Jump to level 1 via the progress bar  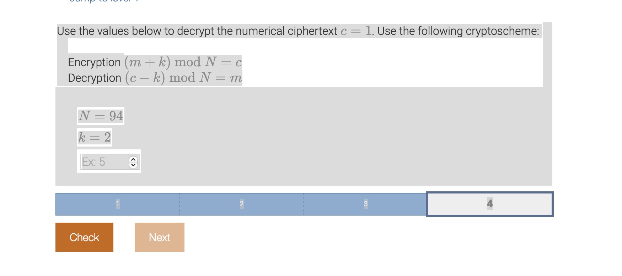[x=117, y=203]
